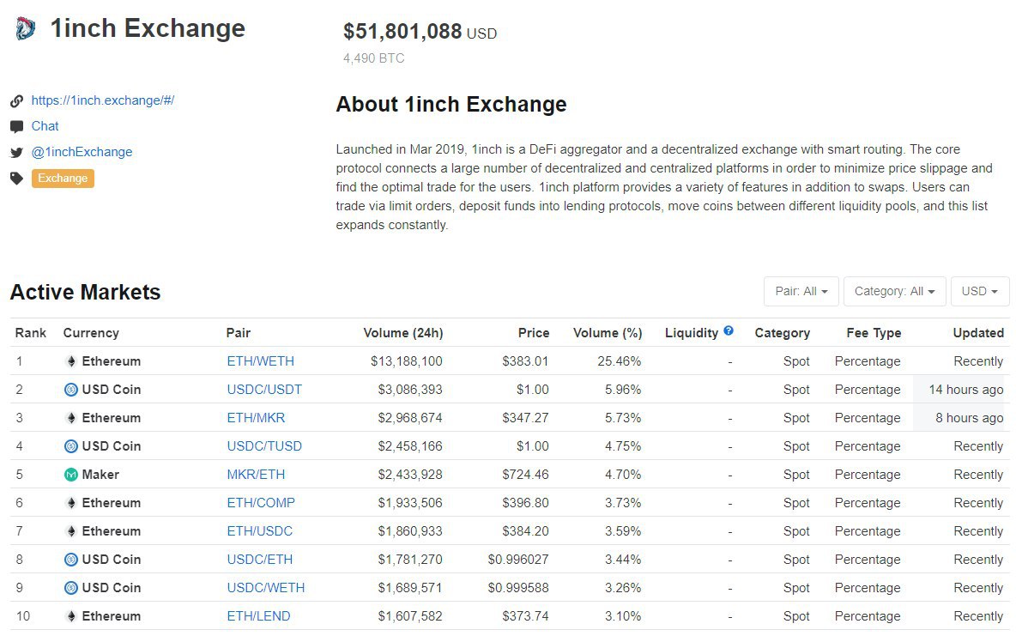
Task: Click the 25.46% volume share cell
Action: 620,361
